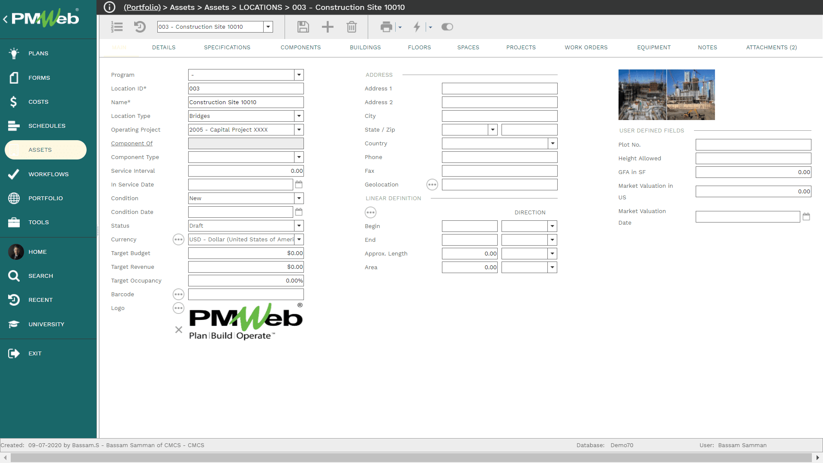Click Exit in the sidebar
Viewport: 823px width, 463px height.
[x=35, y=354]
